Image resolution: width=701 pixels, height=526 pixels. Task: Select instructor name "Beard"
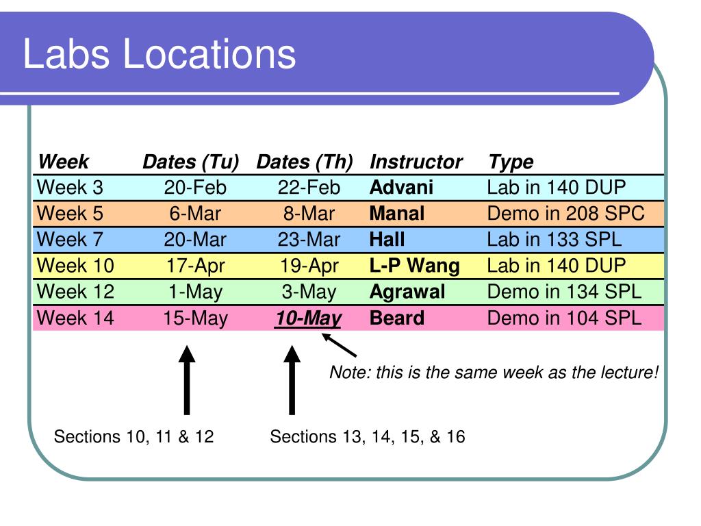point(396,318)
